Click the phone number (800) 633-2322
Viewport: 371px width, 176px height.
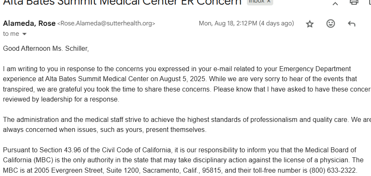pyautogui.click(x=333, y=170)
